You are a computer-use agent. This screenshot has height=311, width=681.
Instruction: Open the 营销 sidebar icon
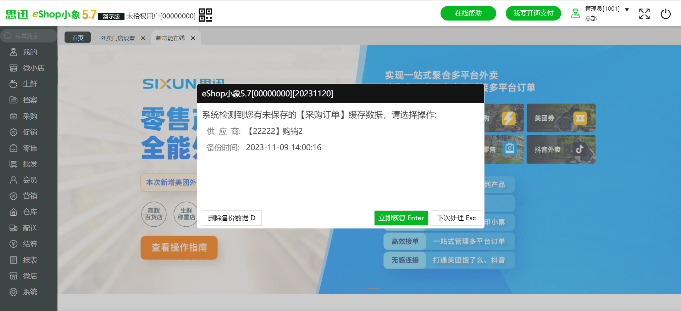coord(13,196)
